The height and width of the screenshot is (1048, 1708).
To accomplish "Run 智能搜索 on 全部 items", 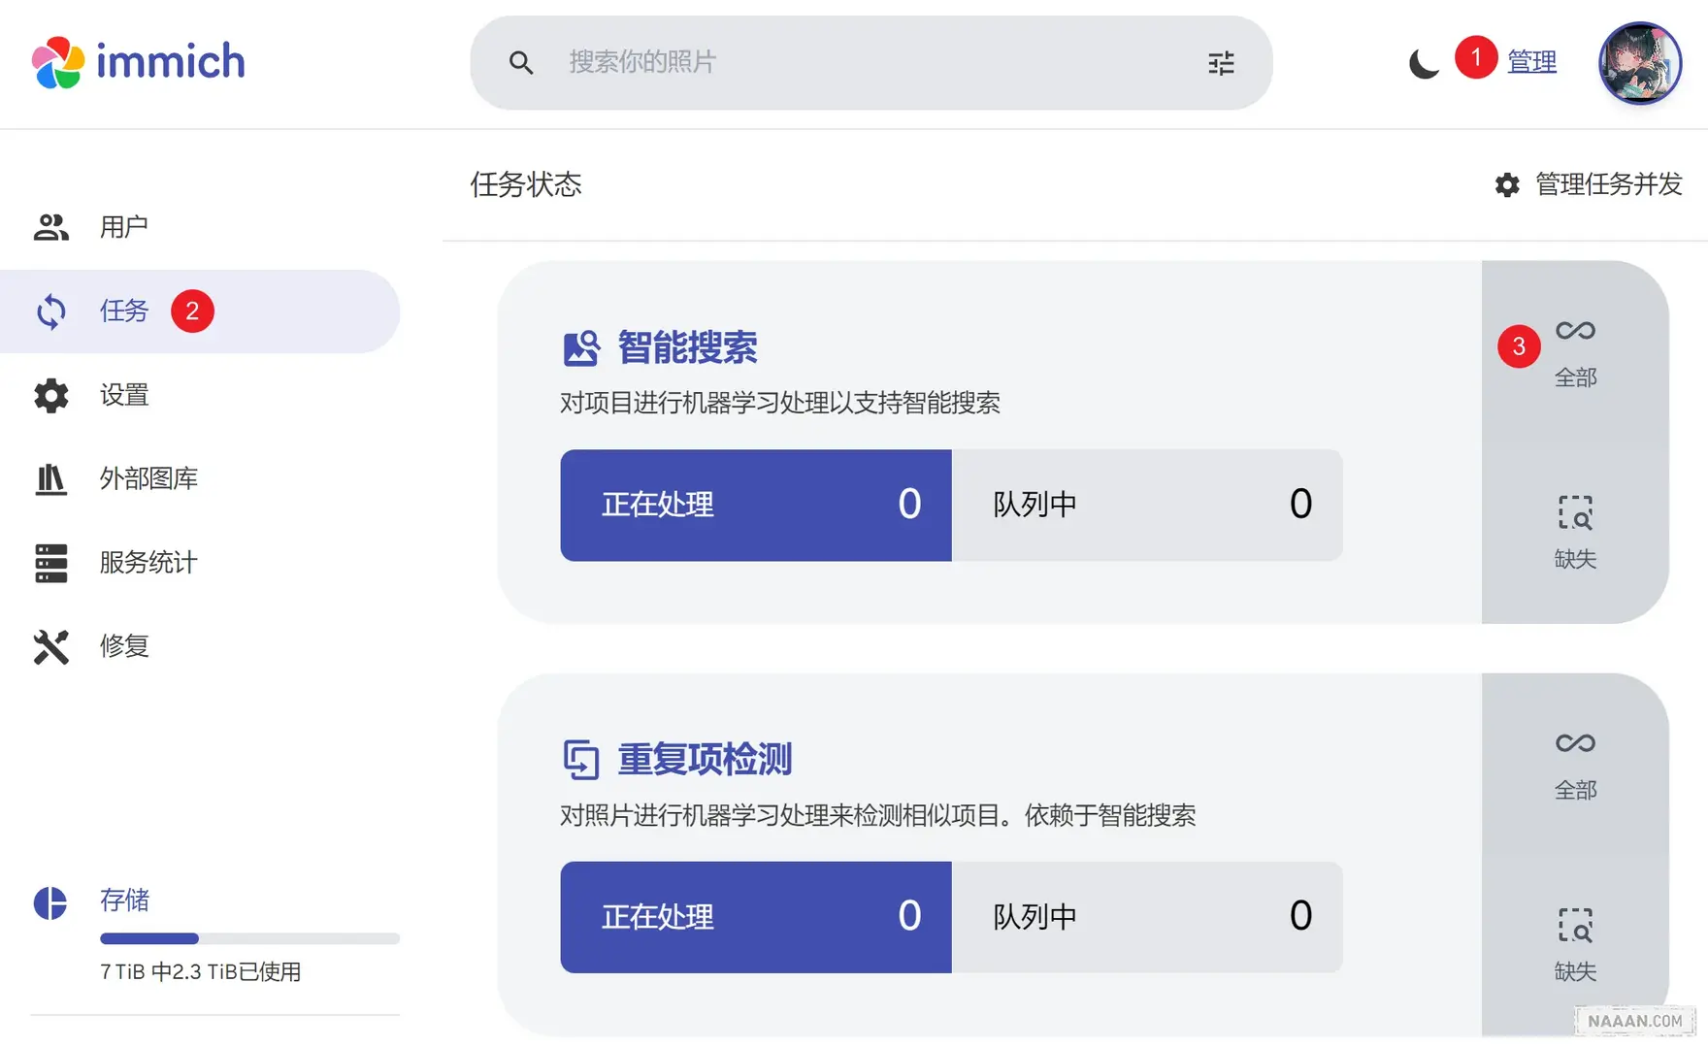I will (x=1575, y=351).
